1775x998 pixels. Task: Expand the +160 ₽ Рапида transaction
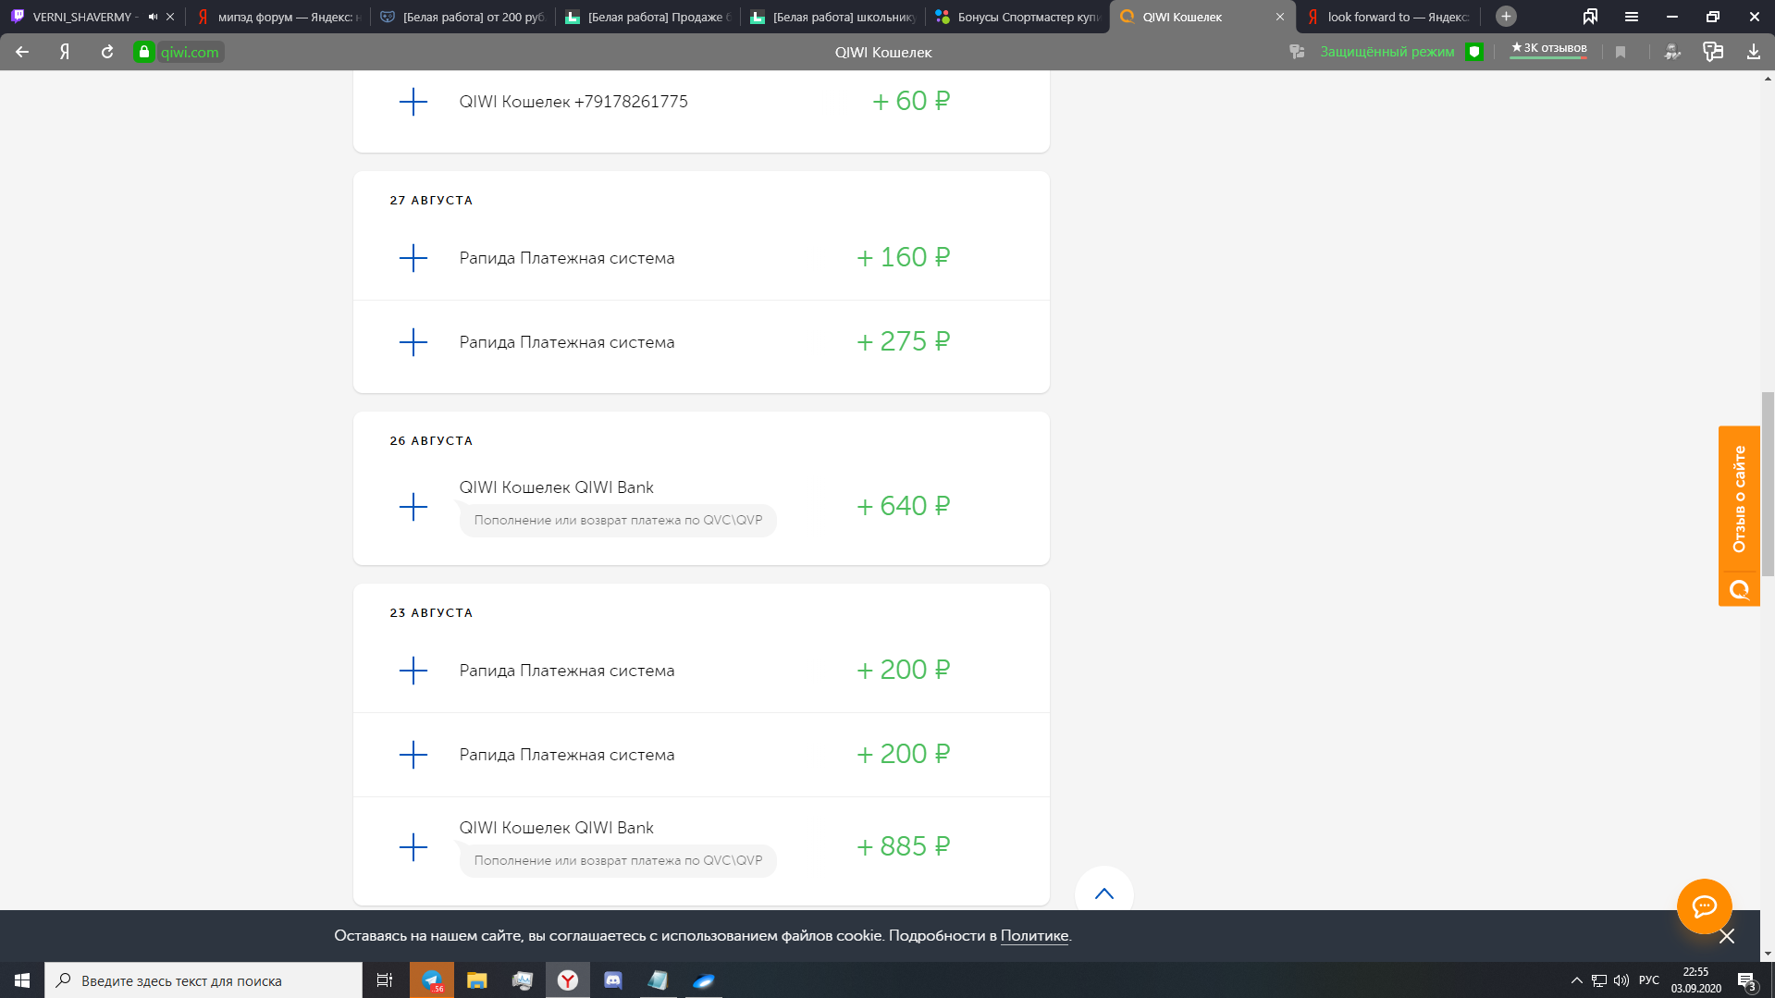413,258
